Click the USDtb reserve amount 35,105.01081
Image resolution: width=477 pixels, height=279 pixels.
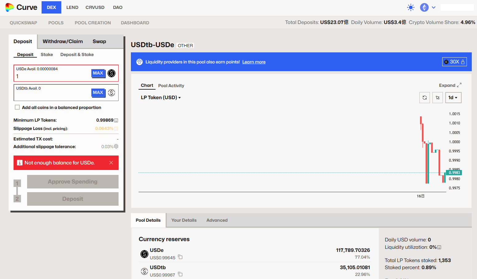(x=355, y=268)
